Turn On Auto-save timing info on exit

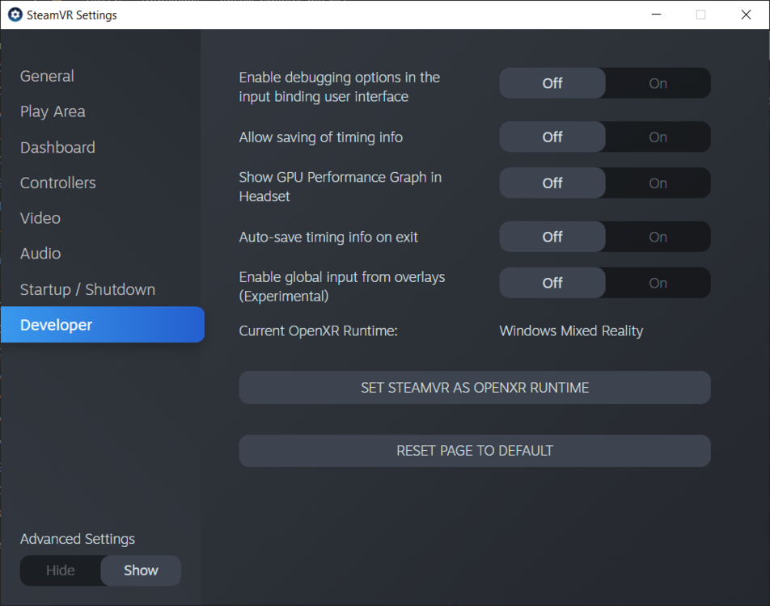pyautogui.click(x=658, y=237)
